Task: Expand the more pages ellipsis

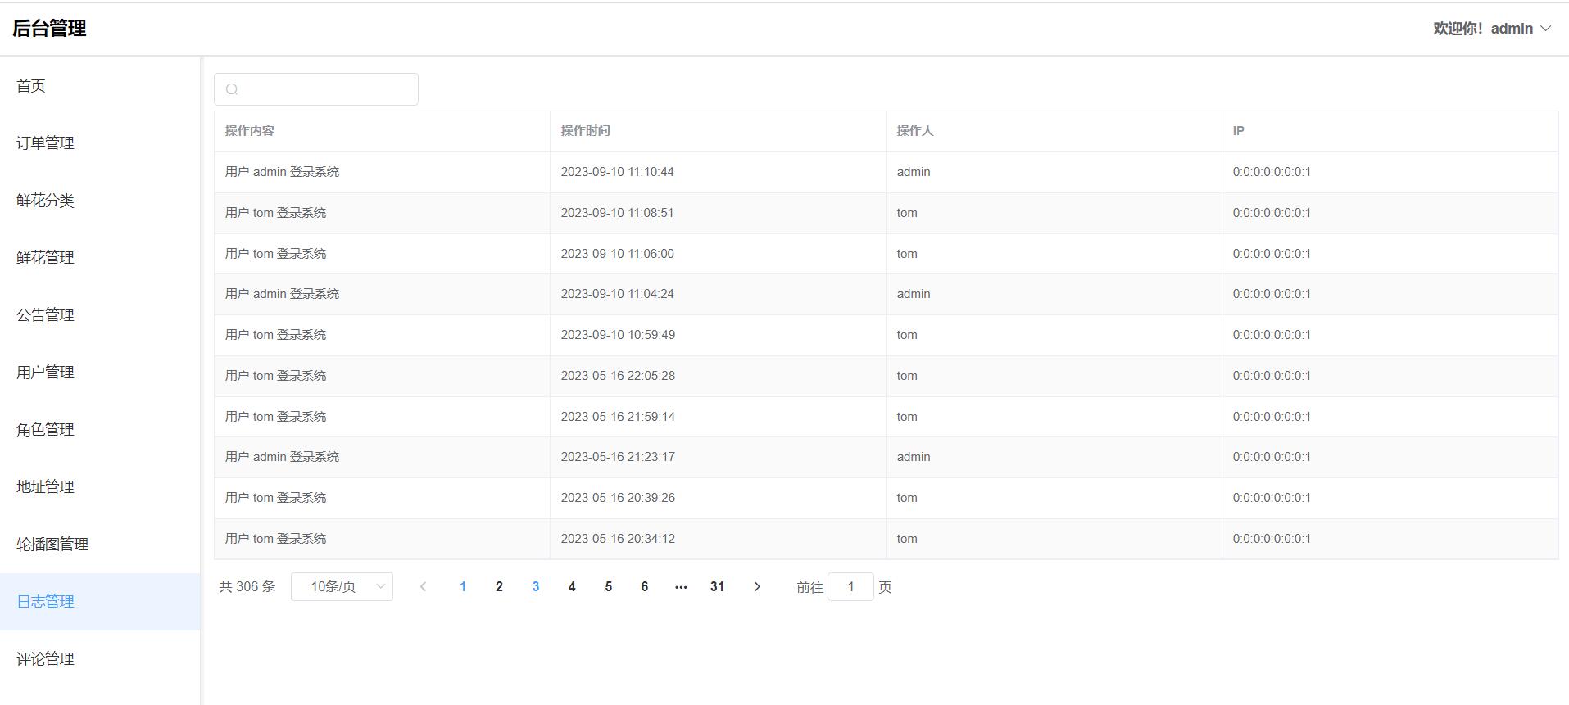Action: click(x=681, y=586)
